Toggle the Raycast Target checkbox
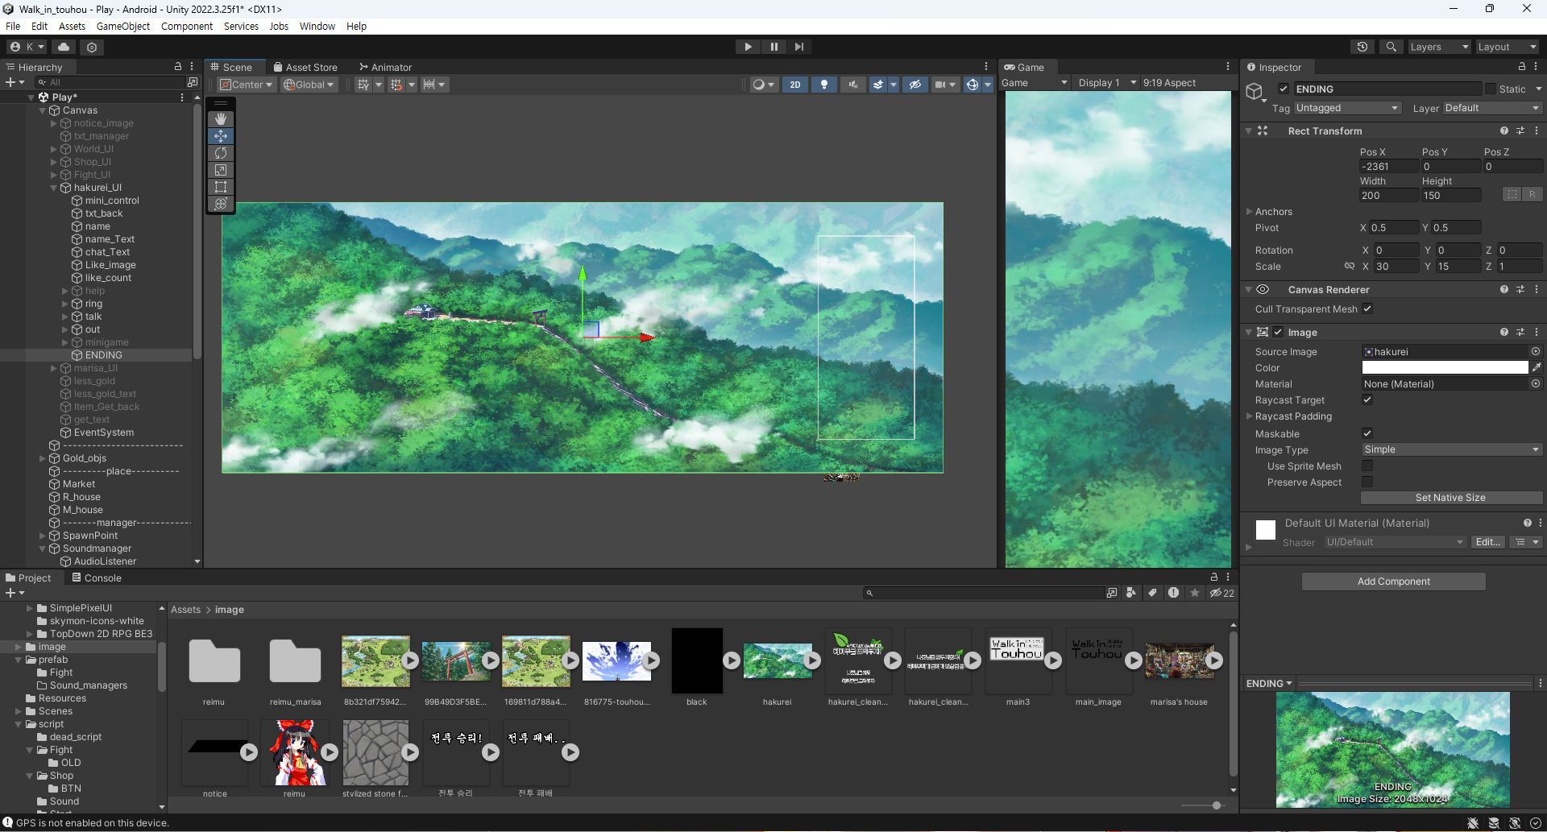Image resolution: width=1547 pixels, height=832 pixels. click(1367, 400)
